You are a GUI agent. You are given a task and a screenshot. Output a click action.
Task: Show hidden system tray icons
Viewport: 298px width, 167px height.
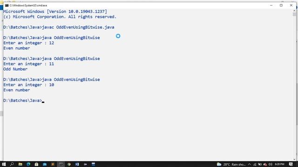(250, 164)
